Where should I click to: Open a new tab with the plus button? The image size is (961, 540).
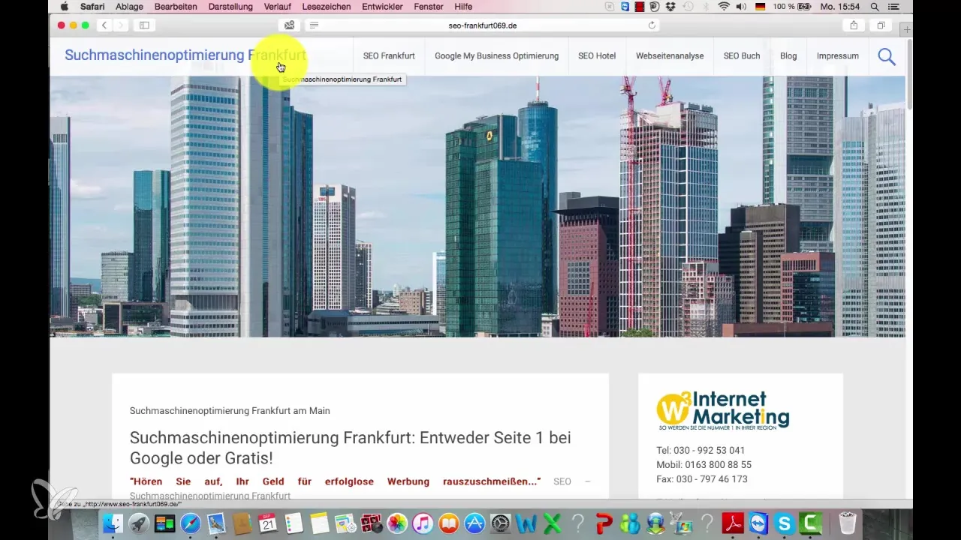point(906,29)
